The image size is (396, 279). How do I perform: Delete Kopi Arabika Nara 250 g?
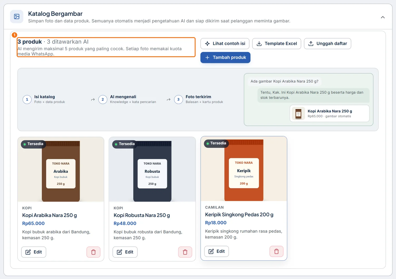tap(93, 252)
